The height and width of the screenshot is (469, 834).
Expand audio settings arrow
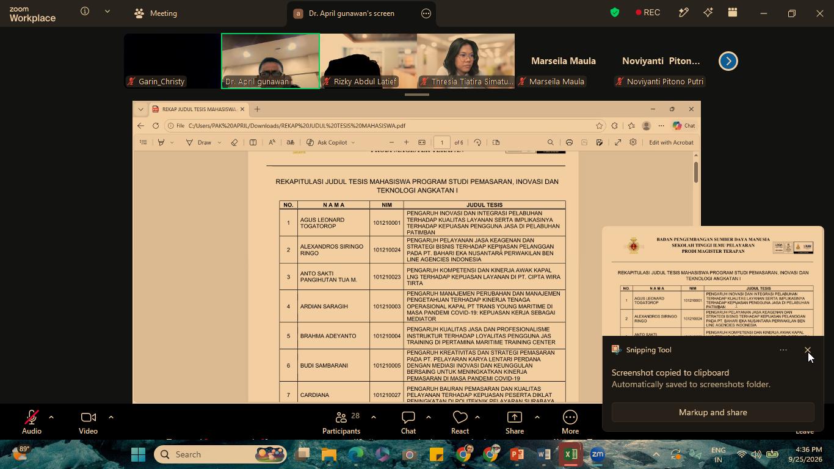tap(51, 417)
